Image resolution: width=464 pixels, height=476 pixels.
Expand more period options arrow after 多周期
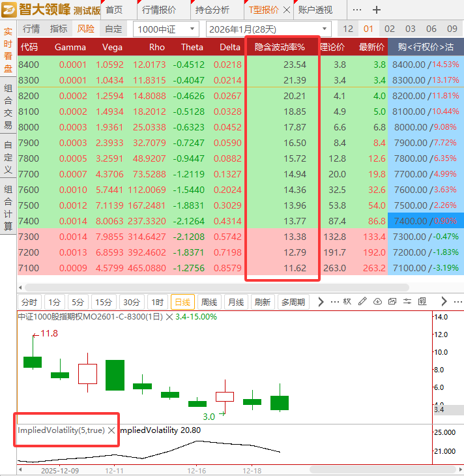(x=321, y=302)
